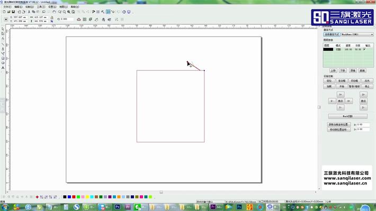The height and width of the screenshot is (211, 376).
Task: Click the Save file toolbar icon
Action: (x=13, y=12)
